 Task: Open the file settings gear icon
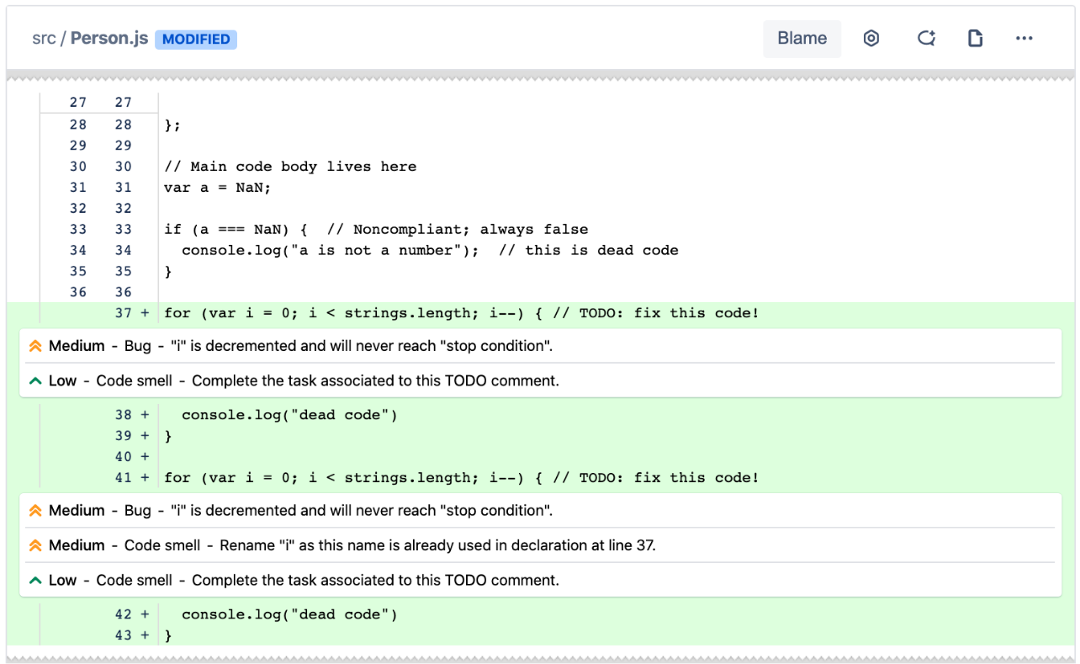tap(871, 38)
